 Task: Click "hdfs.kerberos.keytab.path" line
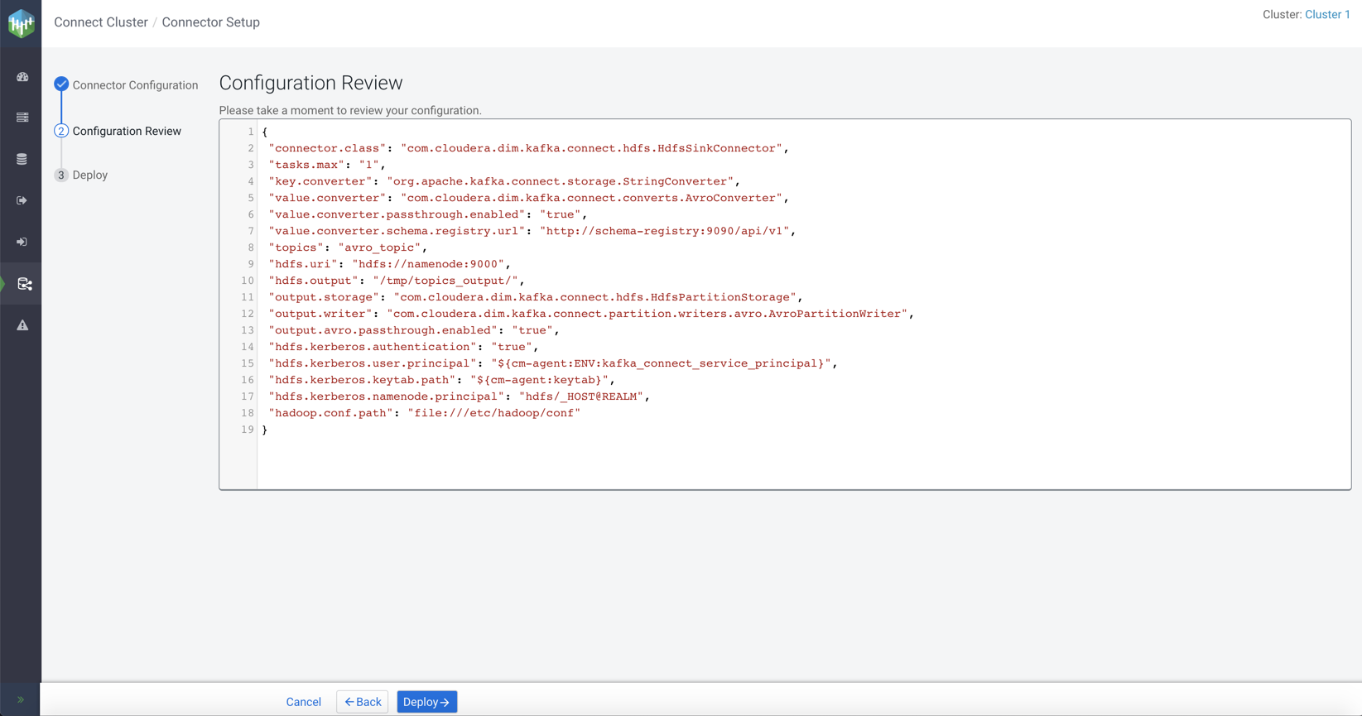point(441,380)
